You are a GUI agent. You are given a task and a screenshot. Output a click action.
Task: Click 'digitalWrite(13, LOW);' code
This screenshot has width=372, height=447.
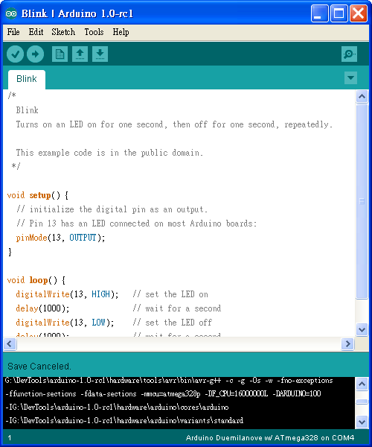coord(65,323)
